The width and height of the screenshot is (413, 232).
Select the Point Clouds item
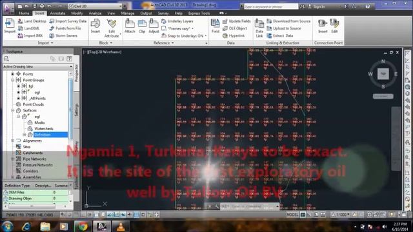click(x=33, y=104)
